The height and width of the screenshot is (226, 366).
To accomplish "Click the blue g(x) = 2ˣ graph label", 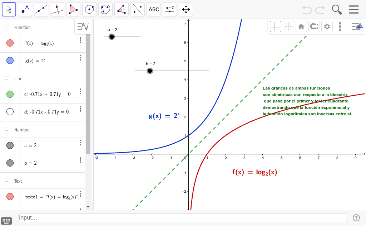I will click(164, 116).
